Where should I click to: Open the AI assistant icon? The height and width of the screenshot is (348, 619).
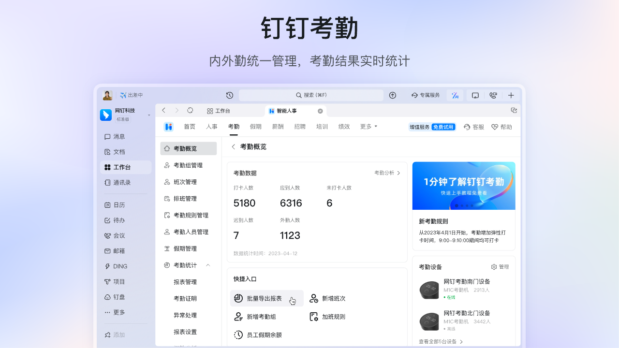click(455, 95)
